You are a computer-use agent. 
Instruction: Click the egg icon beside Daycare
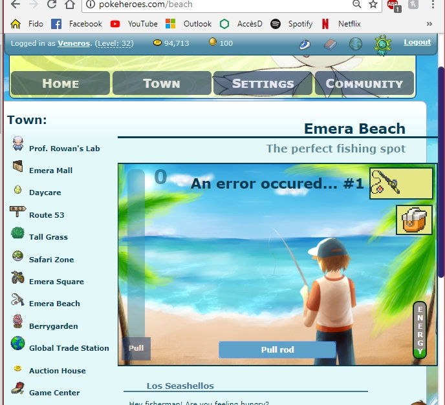click(17, 190)
